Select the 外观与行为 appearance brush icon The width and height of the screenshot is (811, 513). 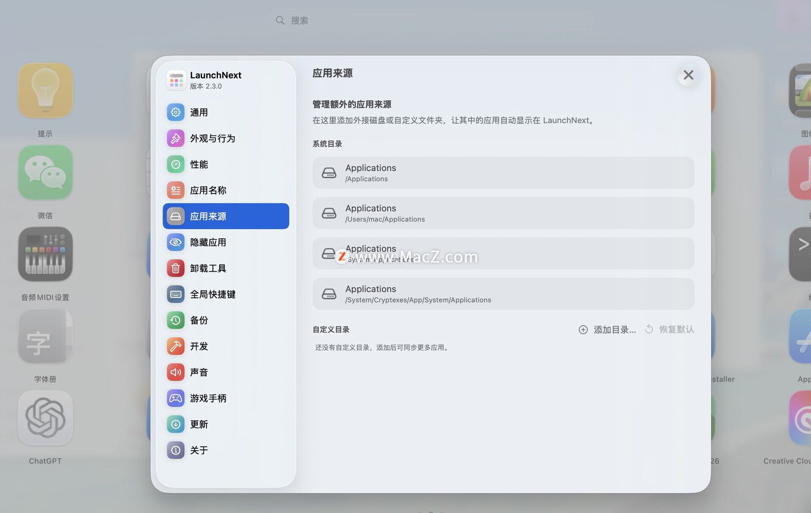pos(176,138)
